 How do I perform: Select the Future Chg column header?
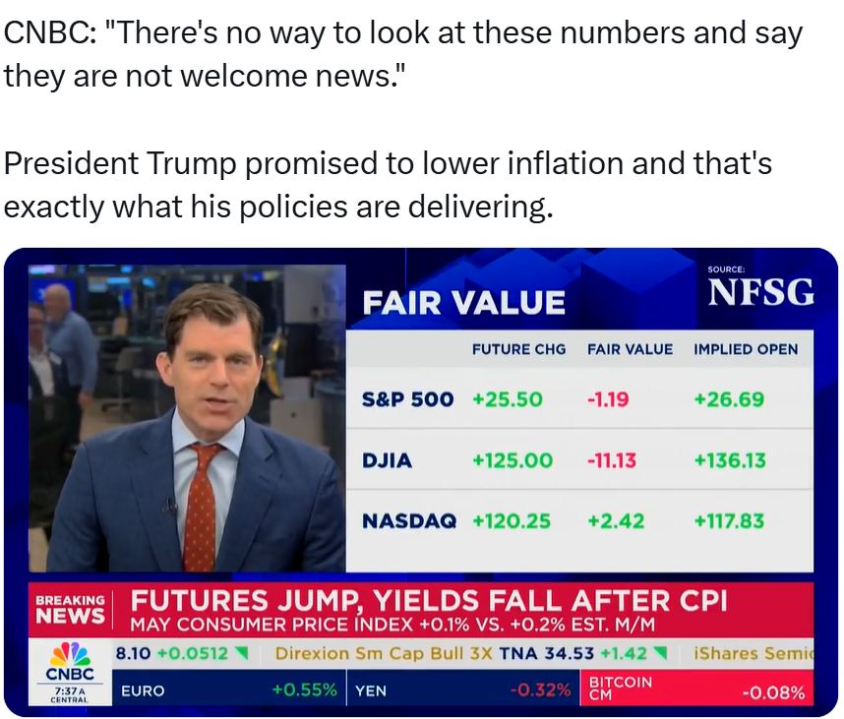pos(518,349)
